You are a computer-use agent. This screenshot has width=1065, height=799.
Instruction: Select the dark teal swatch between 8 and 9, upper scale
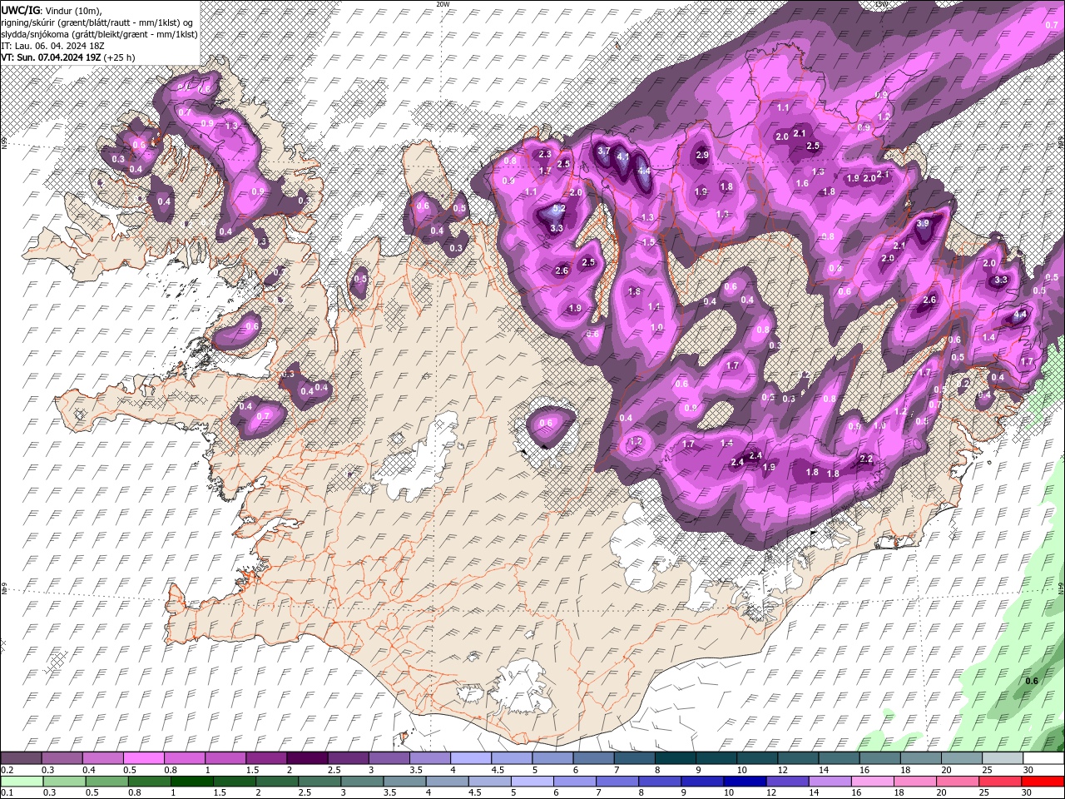click(x=676, y=758)
